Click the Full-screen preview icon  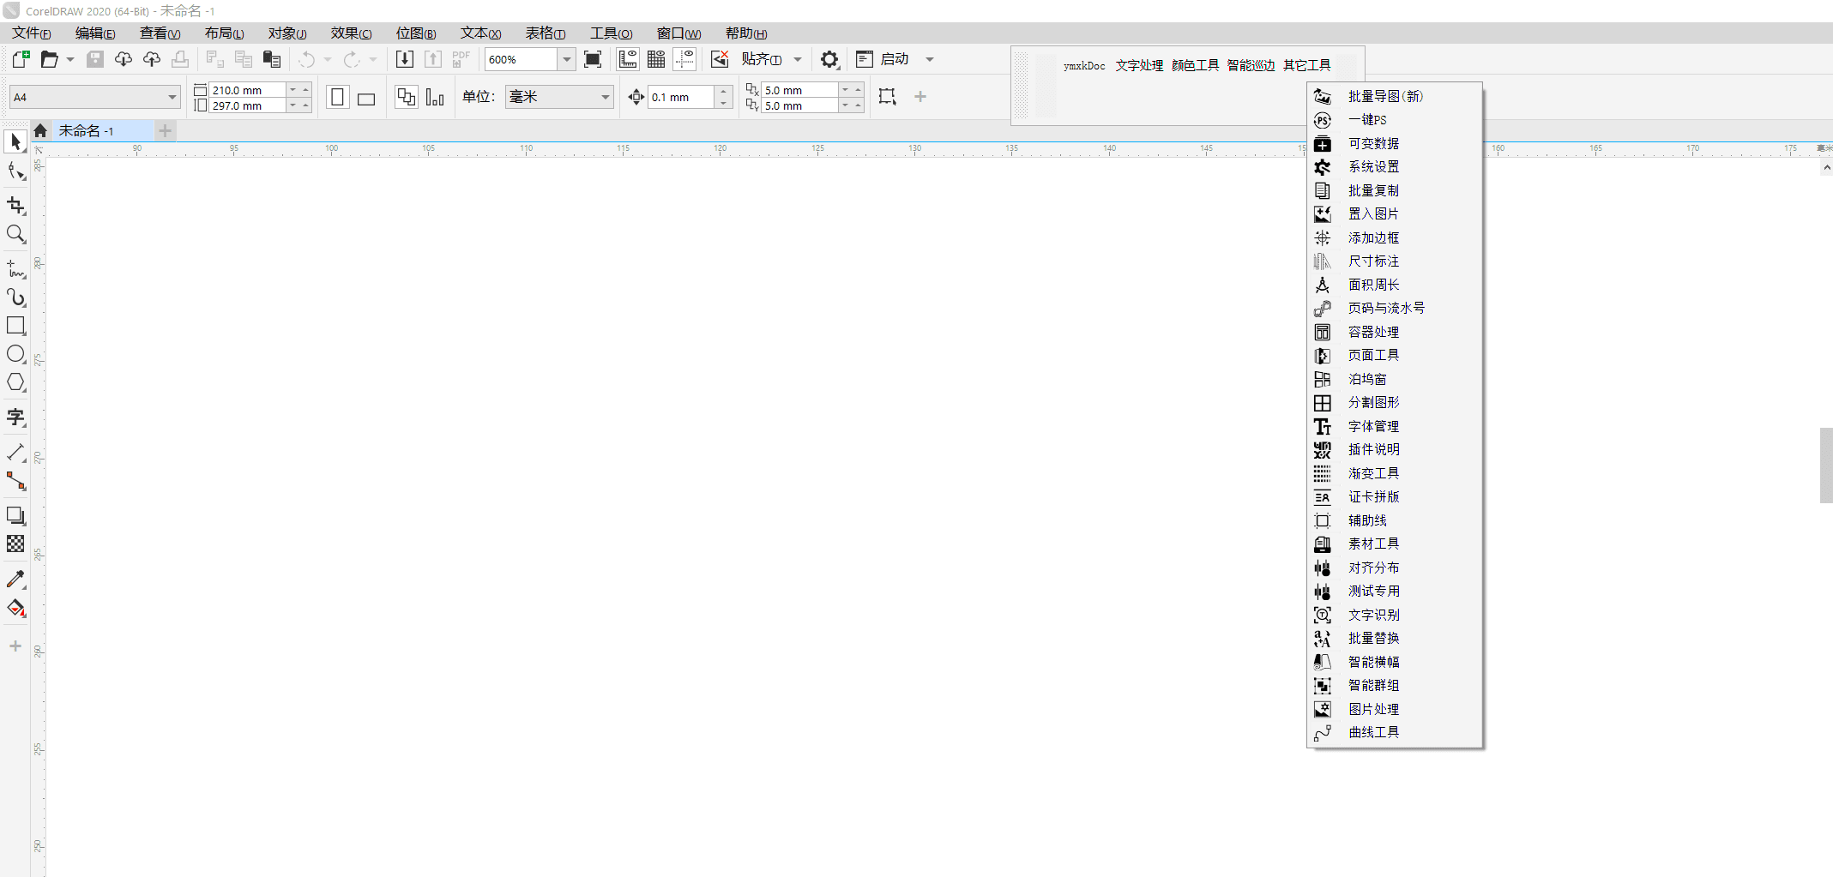click(593, 59)
